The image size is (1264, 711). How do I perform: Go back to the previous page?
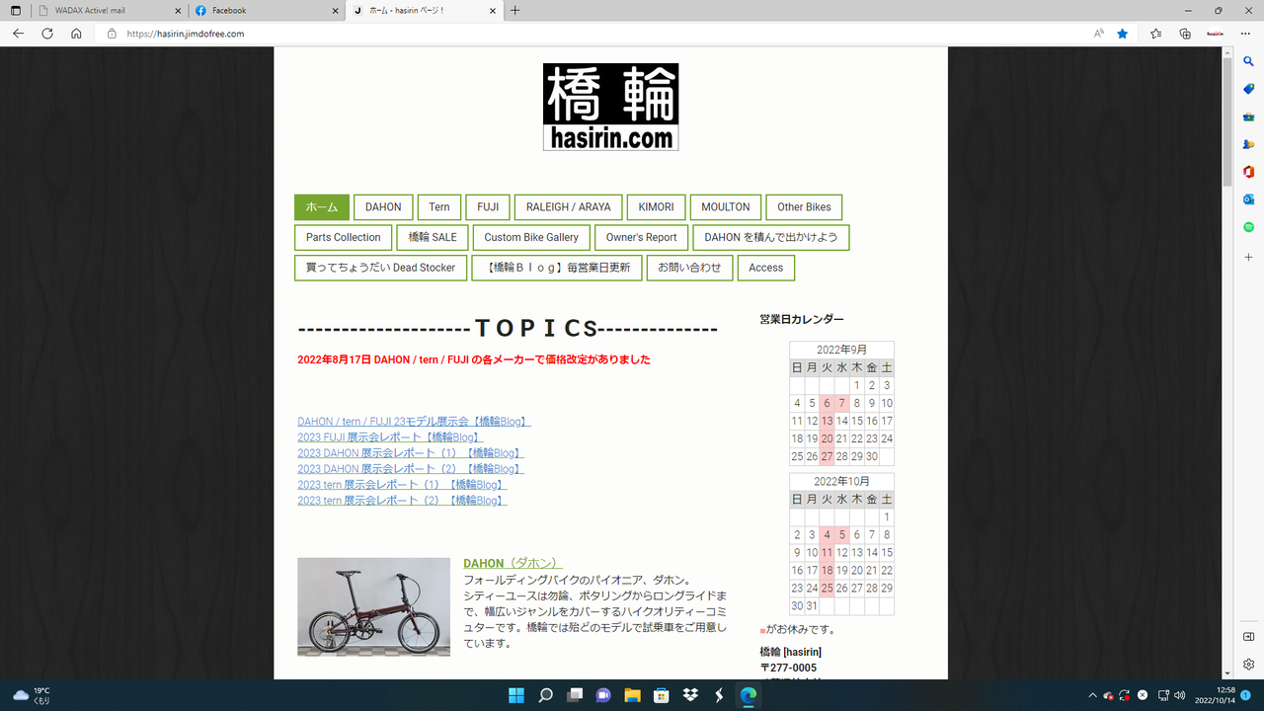(18, 33)
